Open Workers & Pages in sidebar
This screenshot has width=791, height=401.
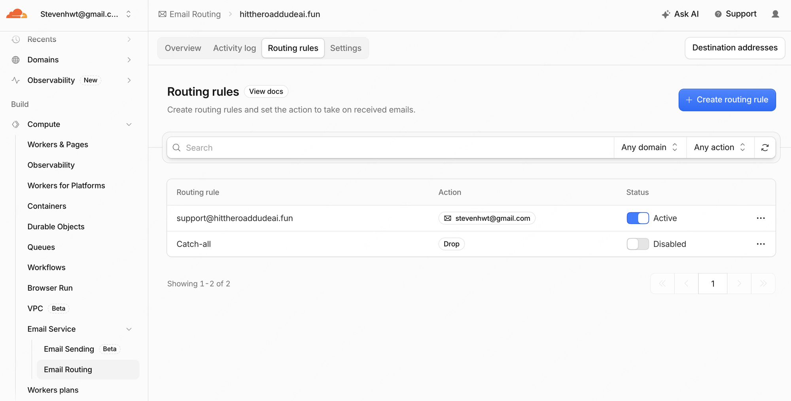pyautogui.click(x=58, y=145)
